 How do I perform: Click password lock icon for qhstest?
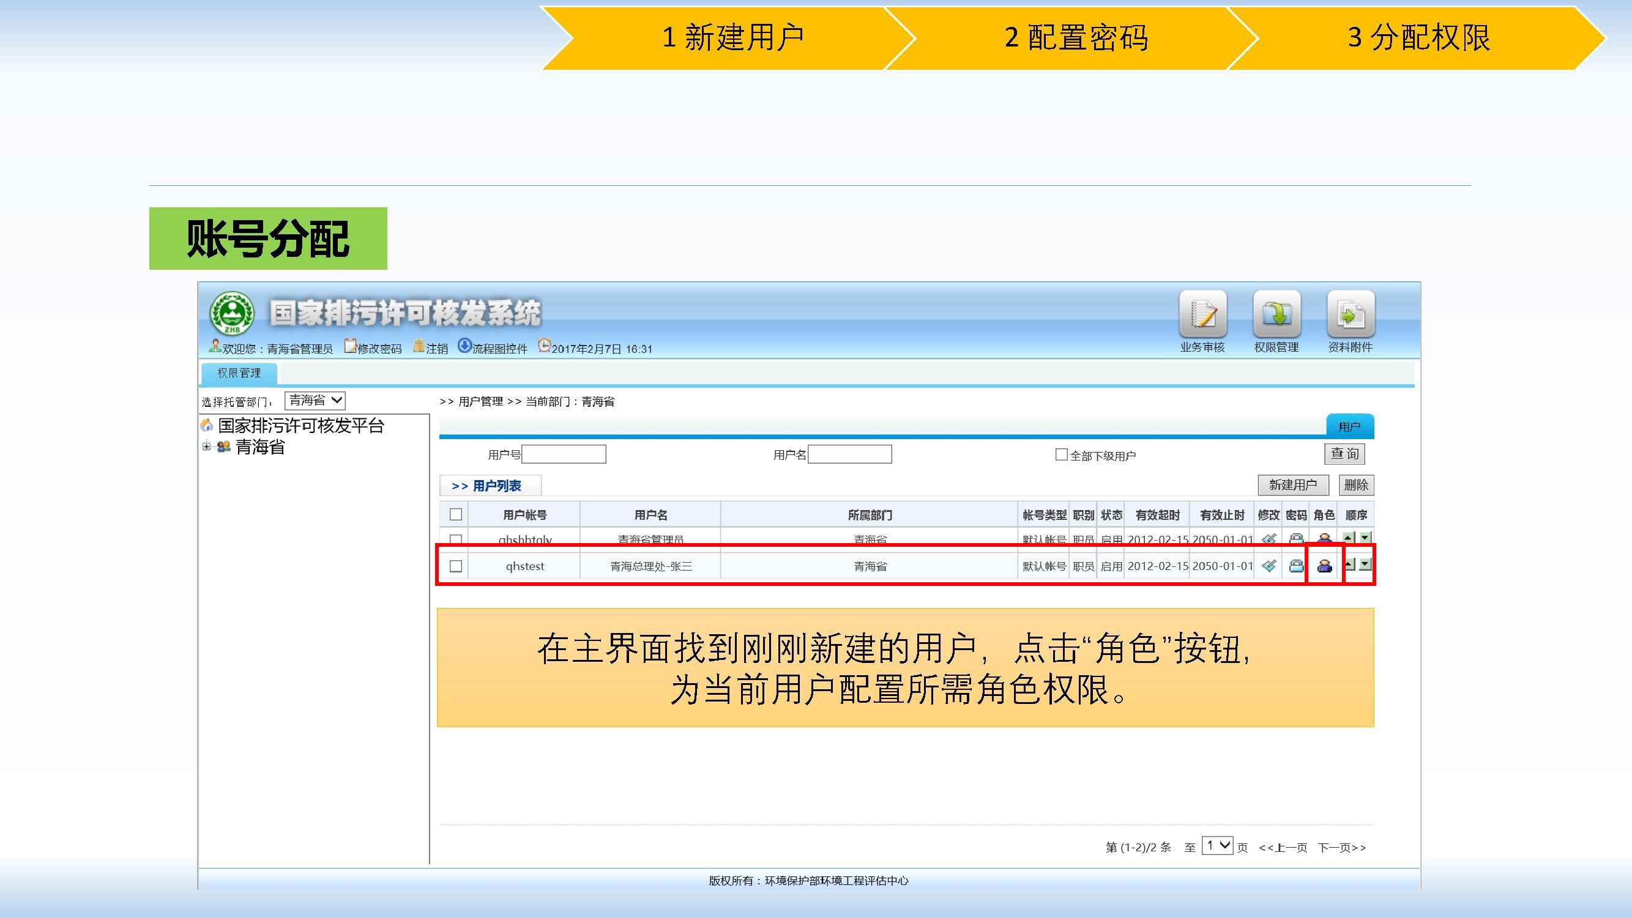pos(1296,566)
